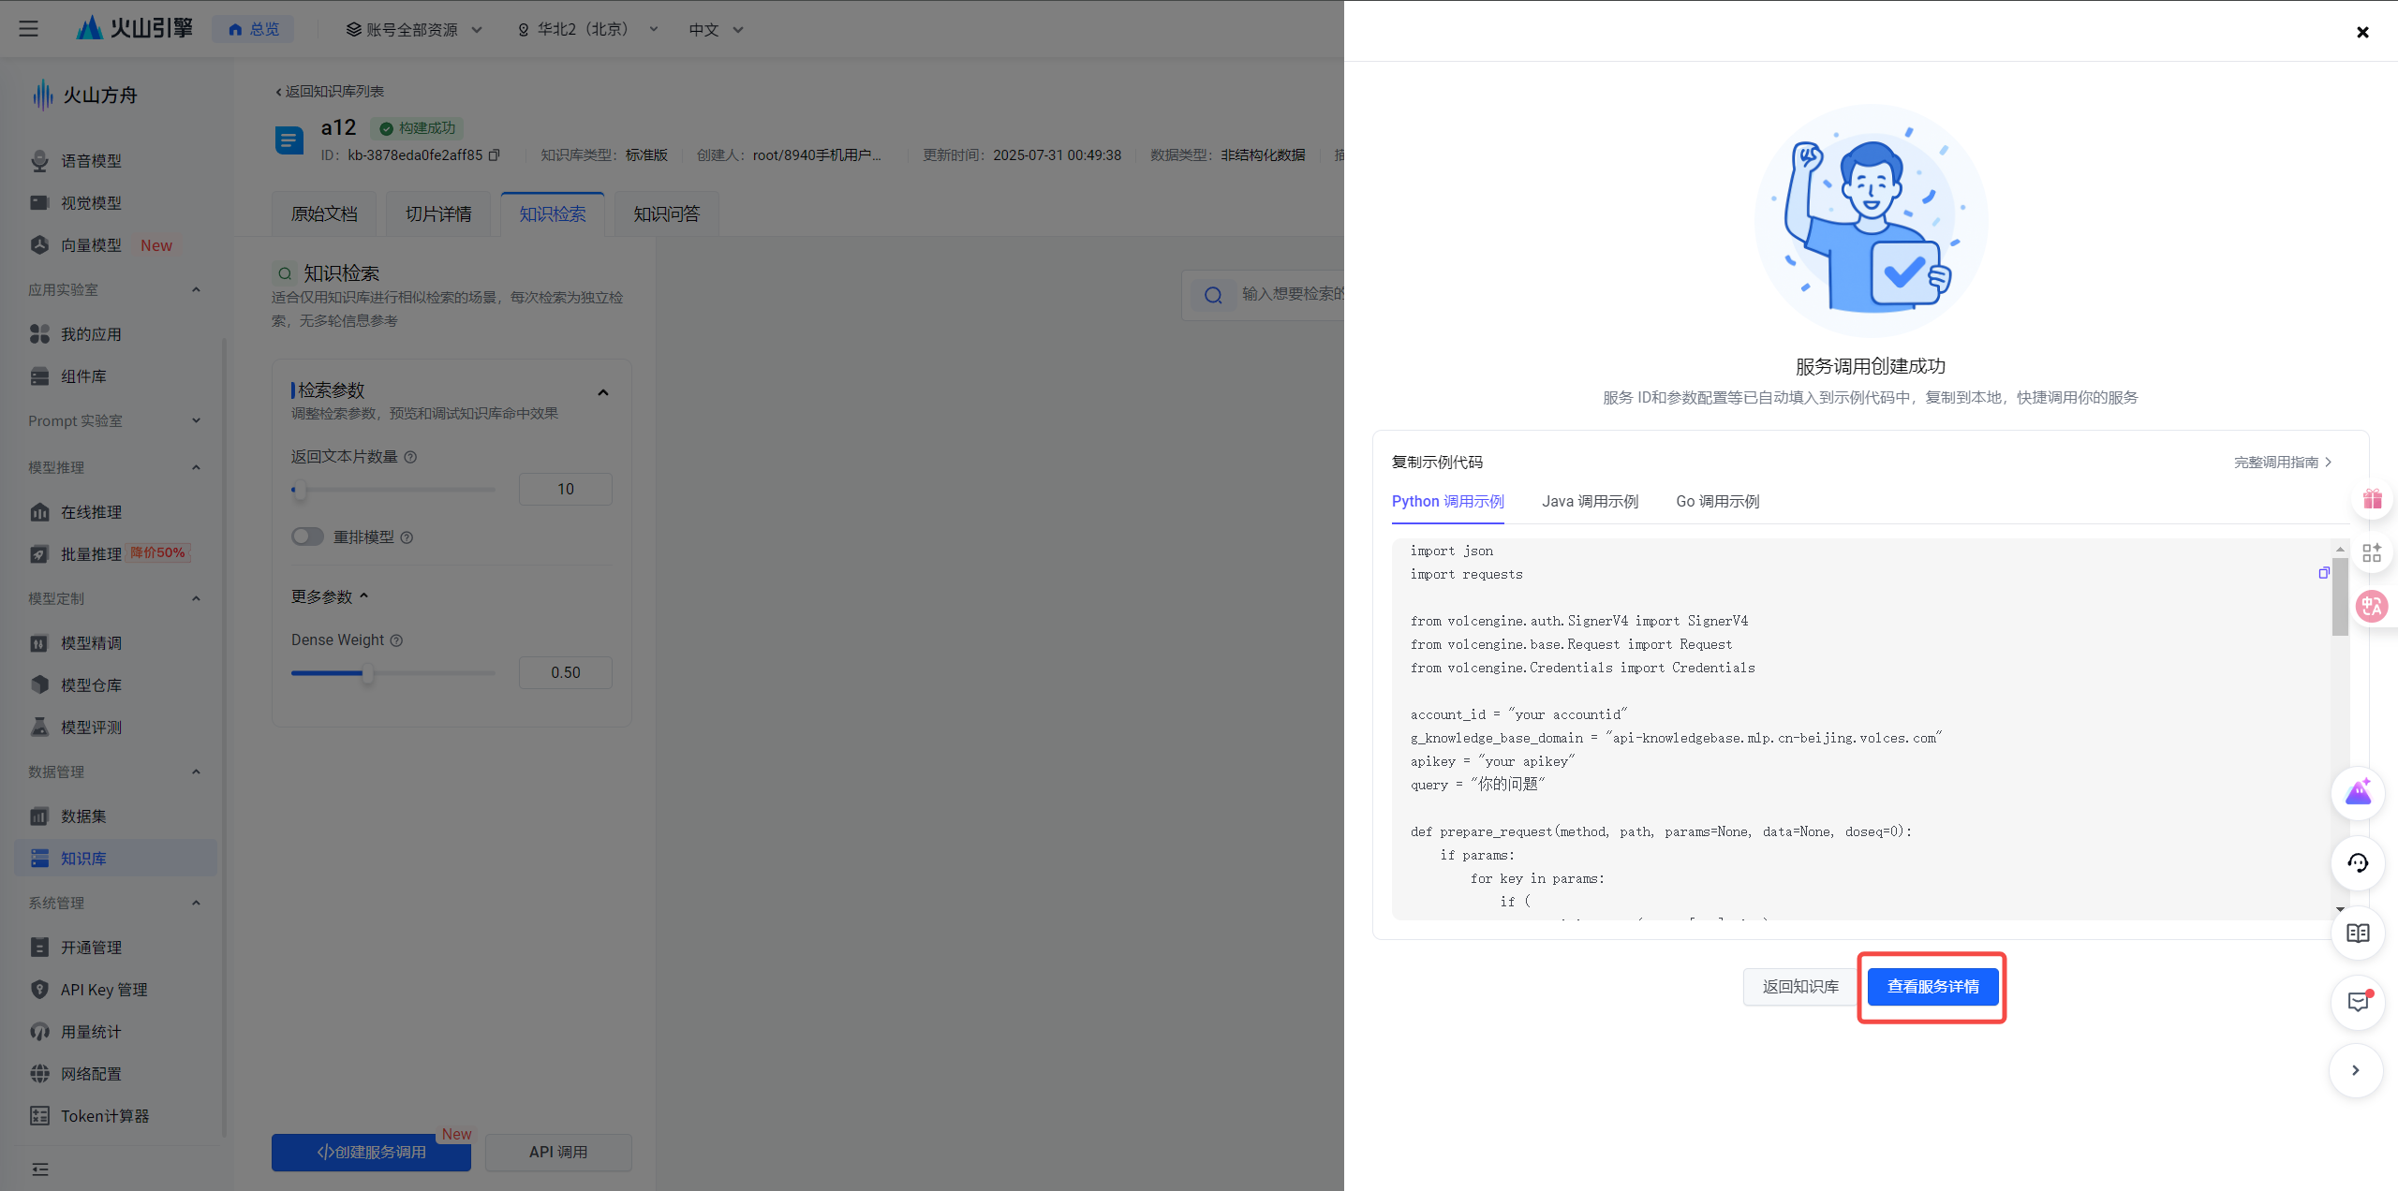Click the gift icon on right edge
The width and height of the screenshot is (2398, 1191).
pyautogui.click(x=2373, y=500)
